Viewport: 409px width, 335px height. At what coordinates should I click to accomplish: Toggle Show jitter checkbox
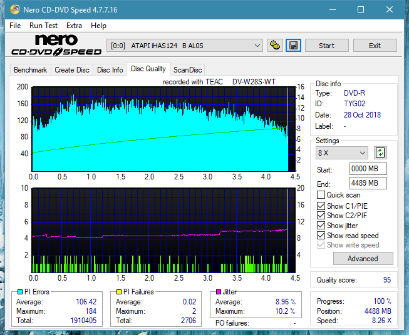coord(321,225)
